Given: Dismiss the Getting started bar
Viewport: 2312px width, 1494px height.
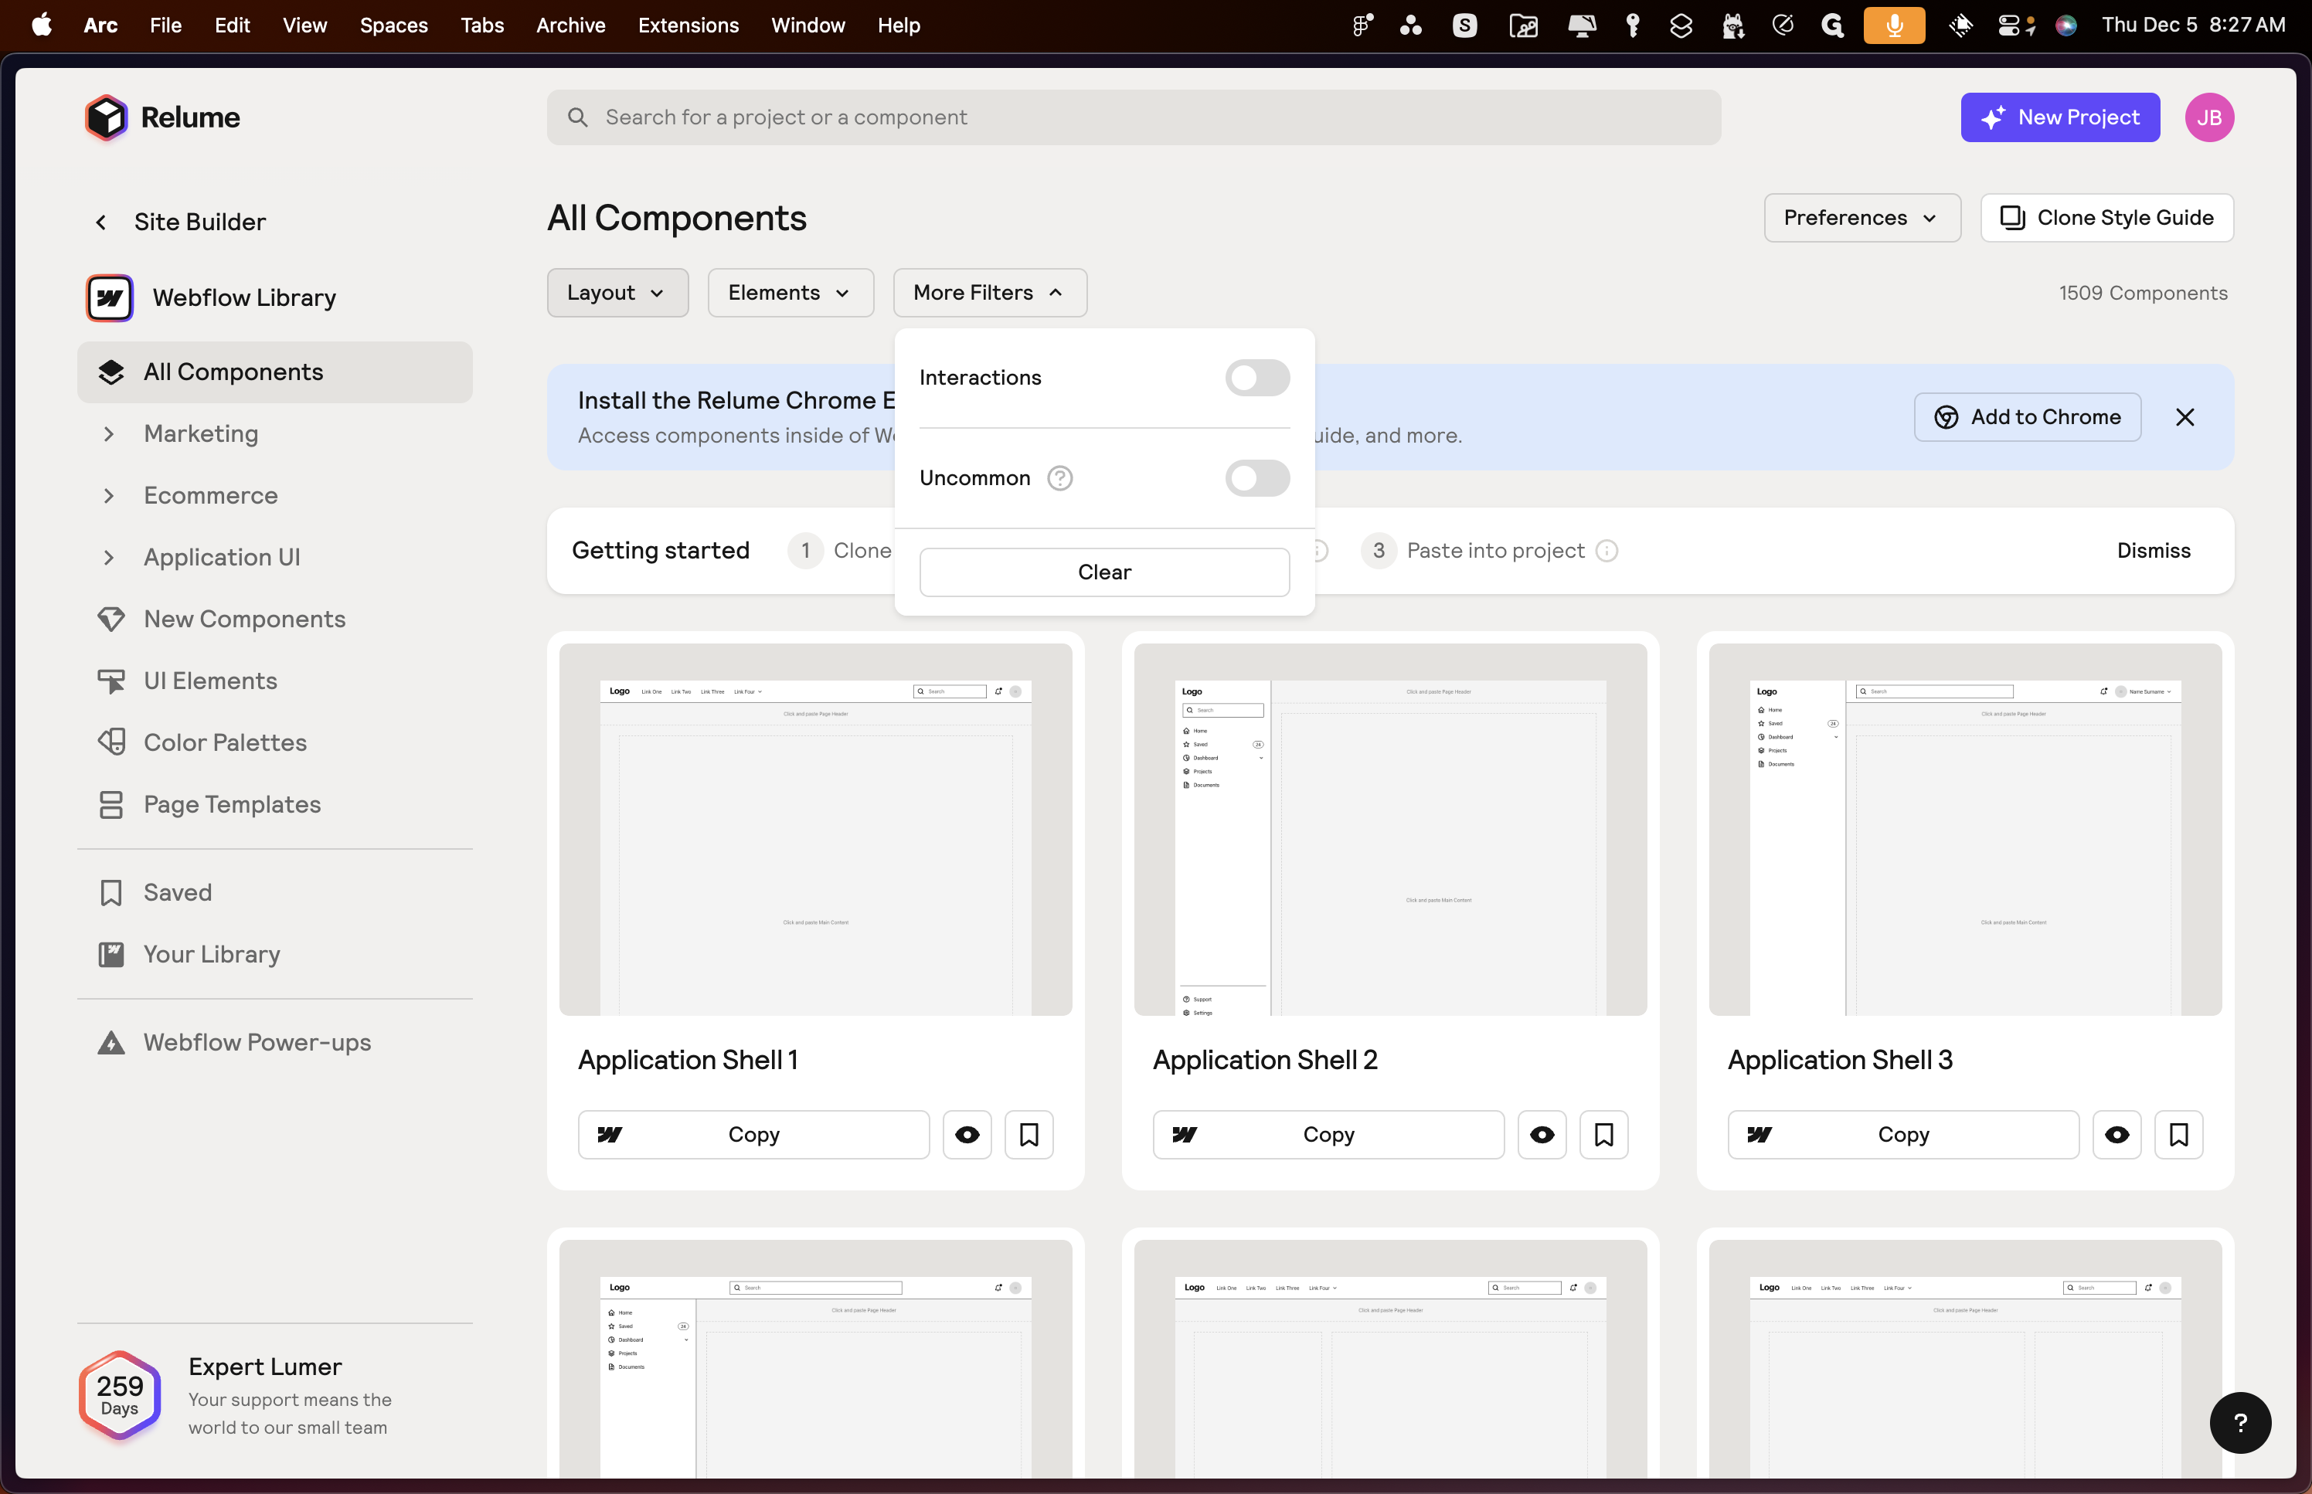Looking at the screenshot, I should pyautogui.click(x=2153, y=551).
